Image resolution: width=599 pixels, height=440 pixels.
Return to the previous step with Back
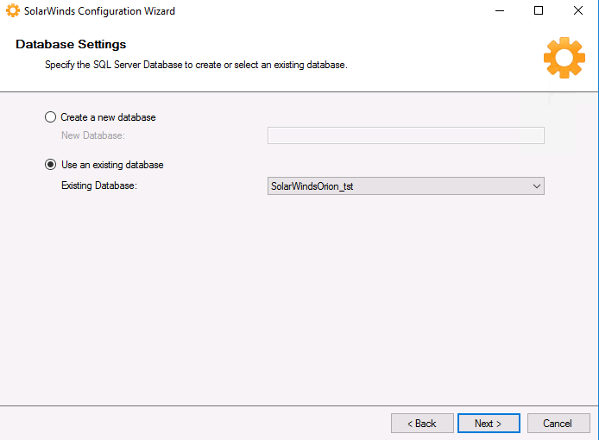422,424
